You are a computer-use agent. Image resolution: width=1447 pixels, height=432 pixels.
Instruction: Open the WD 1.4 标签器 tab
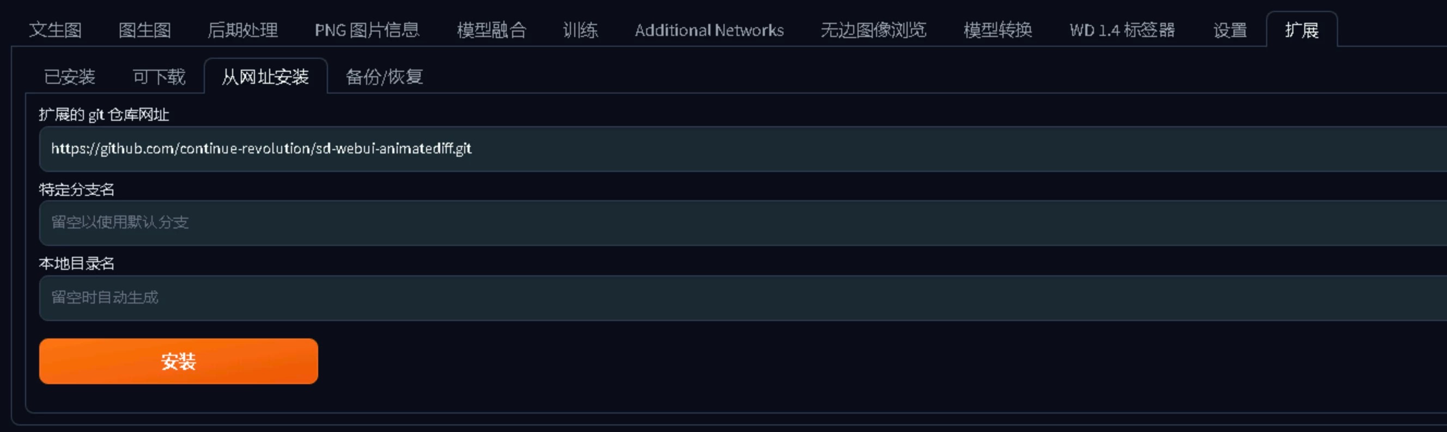coord(1122,30)
